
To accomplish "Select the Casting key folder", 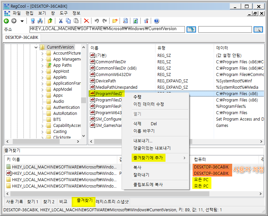I will [60, 132].
